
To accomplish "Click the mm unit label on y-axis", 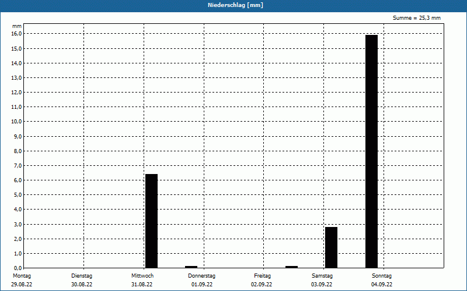I will pyautogui.click(x=17, y=26).
